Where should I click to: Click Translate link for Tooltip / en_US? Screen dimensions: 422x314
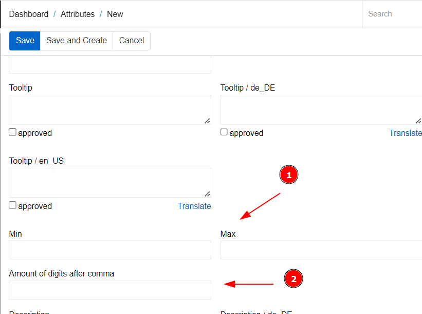click(x=194, y=206)
